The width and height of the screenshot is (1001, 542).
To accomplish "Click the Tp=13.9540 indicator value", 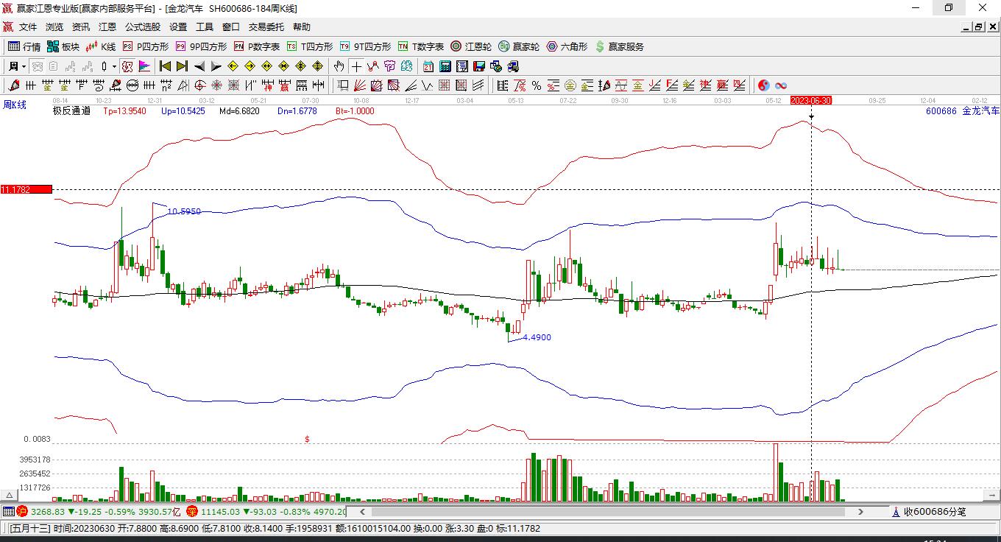I will tap(124, 111).
